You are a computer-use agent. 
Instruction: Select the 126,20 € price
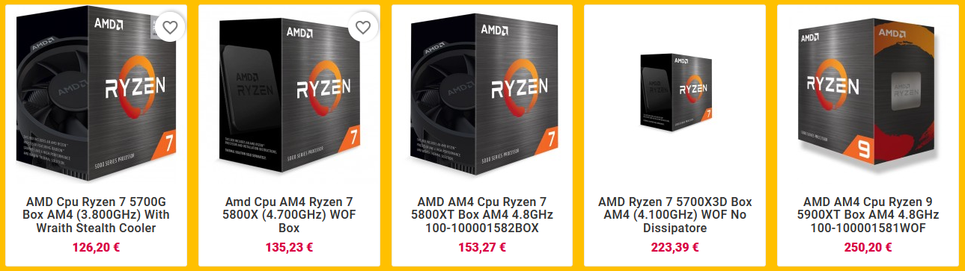click(x=96, y=248)
